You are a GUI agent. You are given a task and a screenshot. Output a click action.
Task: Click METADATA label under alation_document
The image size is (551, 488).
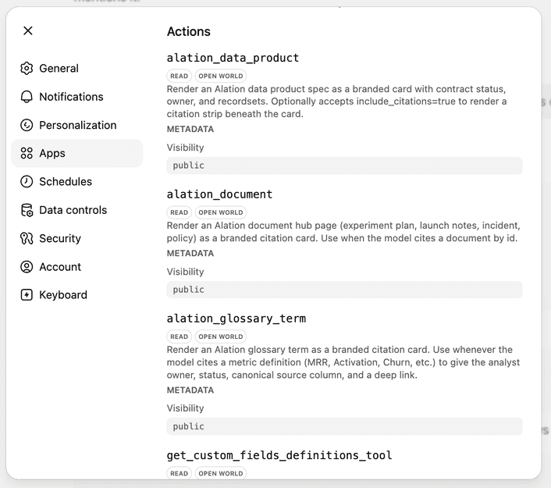[190, 253]
